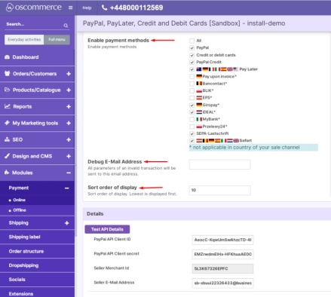331x297 pixels.
Task: Open the Help link in header
Action: click(x=87, y=8)
